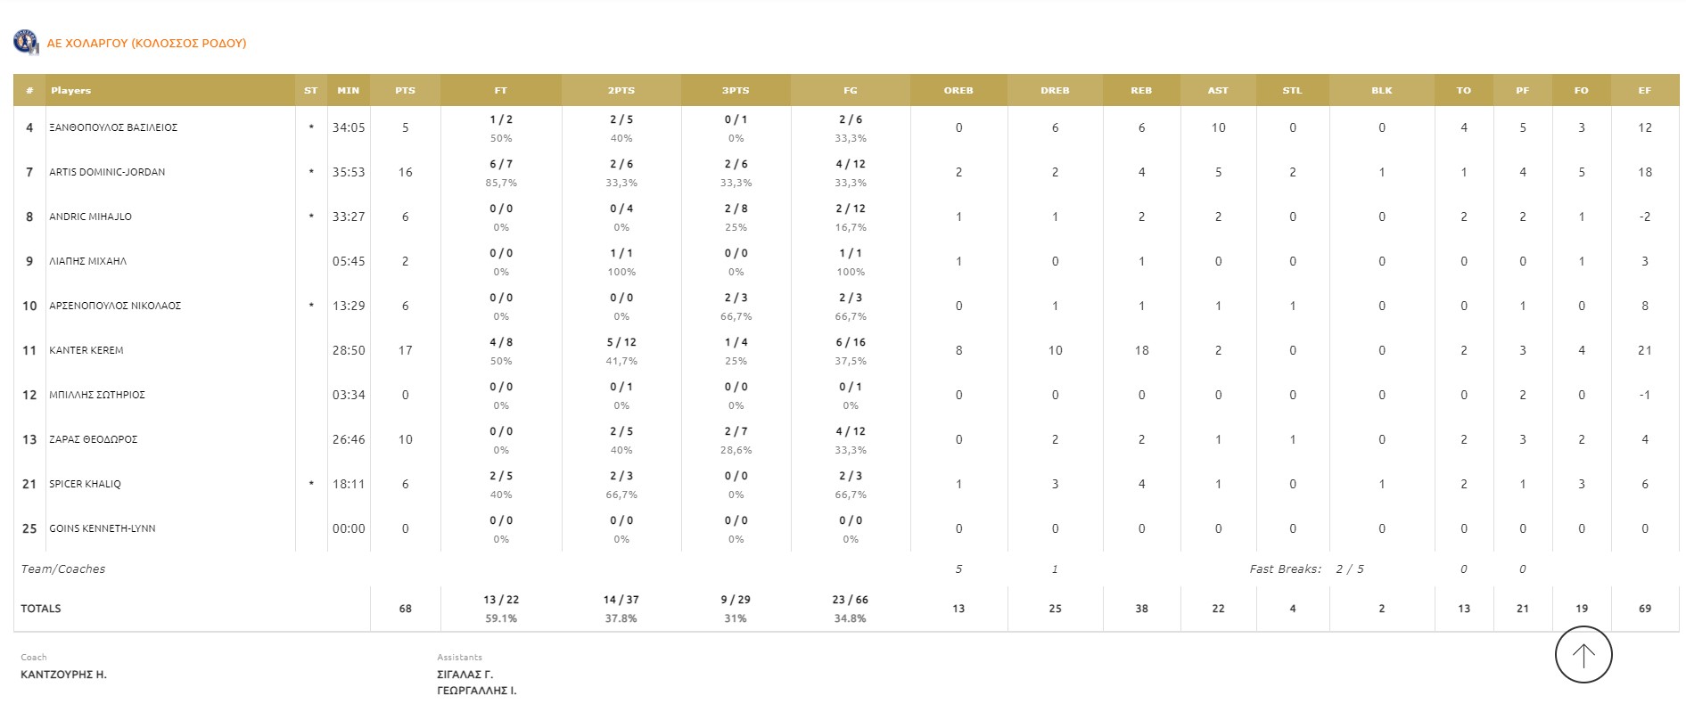
Task: Sort table by the REB column
Action: [x=1140, y=90]
